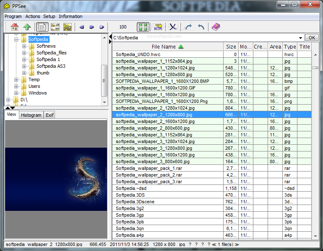The image size is (323, 251).
Task: Expand the Softpedia 1 folder
Action: click(x=24, y=59)
